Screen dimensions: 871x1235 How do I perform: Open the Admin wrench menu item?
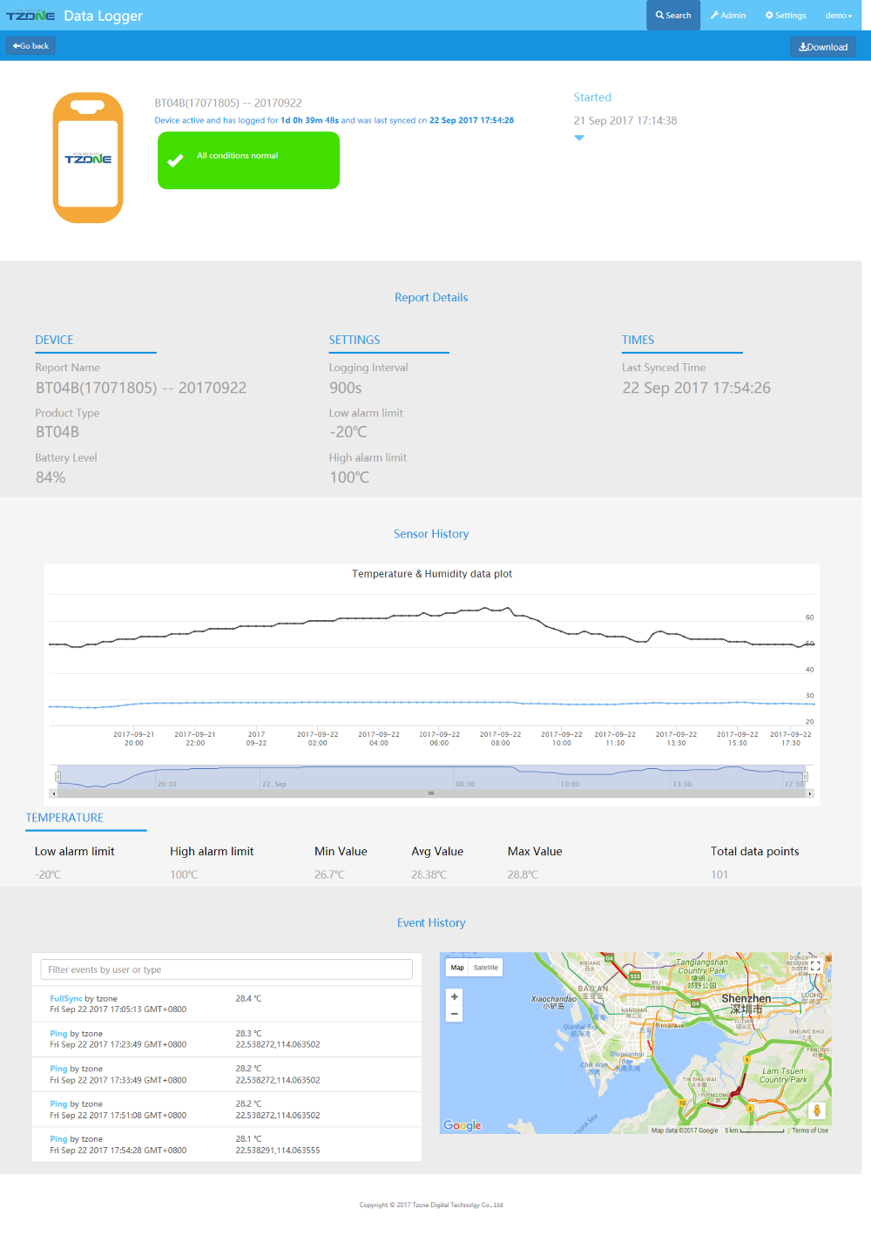click(x=728, y=15)
